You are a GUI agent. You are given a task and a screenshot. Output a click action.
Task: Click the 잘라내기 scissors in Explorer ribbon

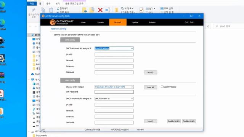pyautogui.click(x=58, y=8)
